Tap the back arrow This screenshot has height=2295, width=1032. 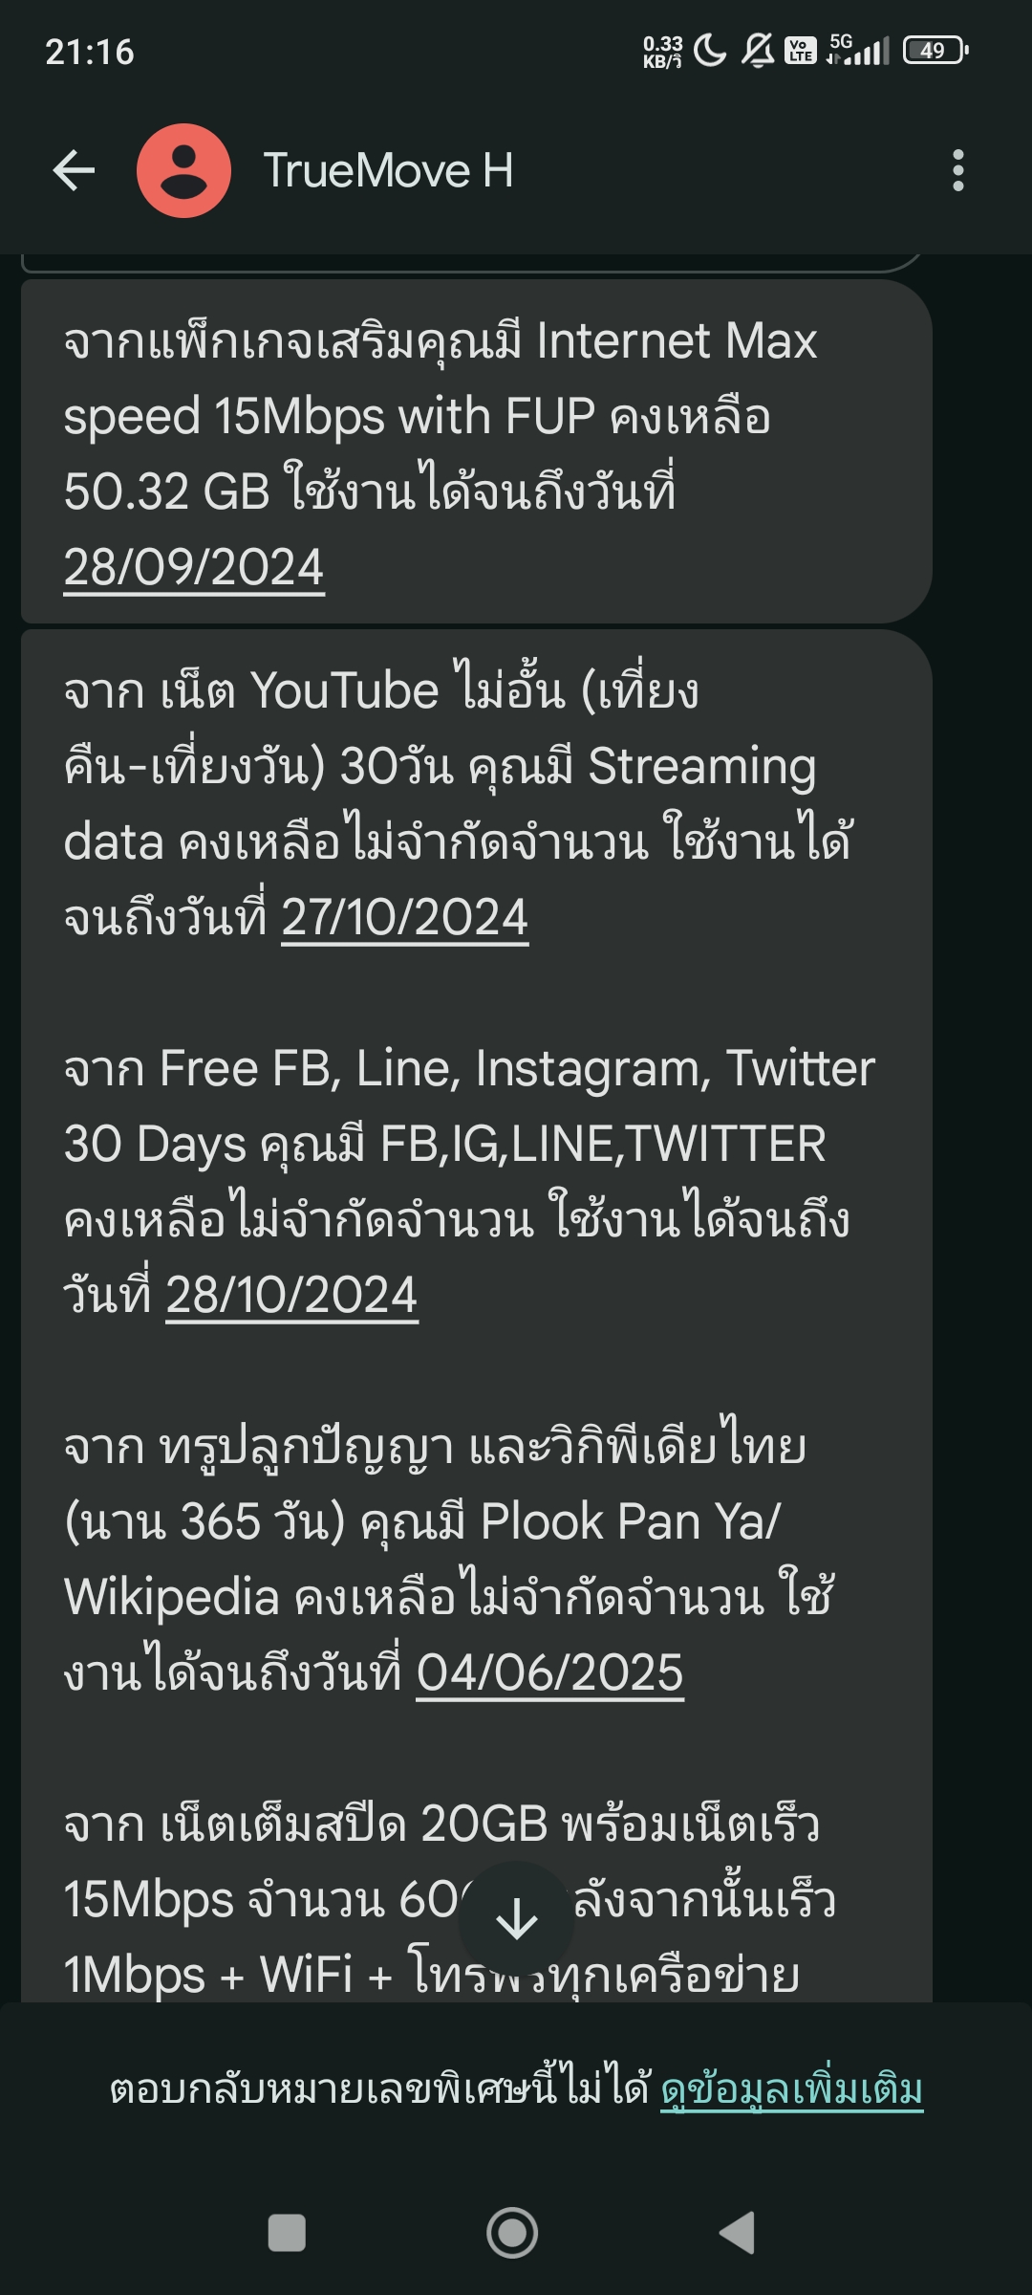[74, 171]
